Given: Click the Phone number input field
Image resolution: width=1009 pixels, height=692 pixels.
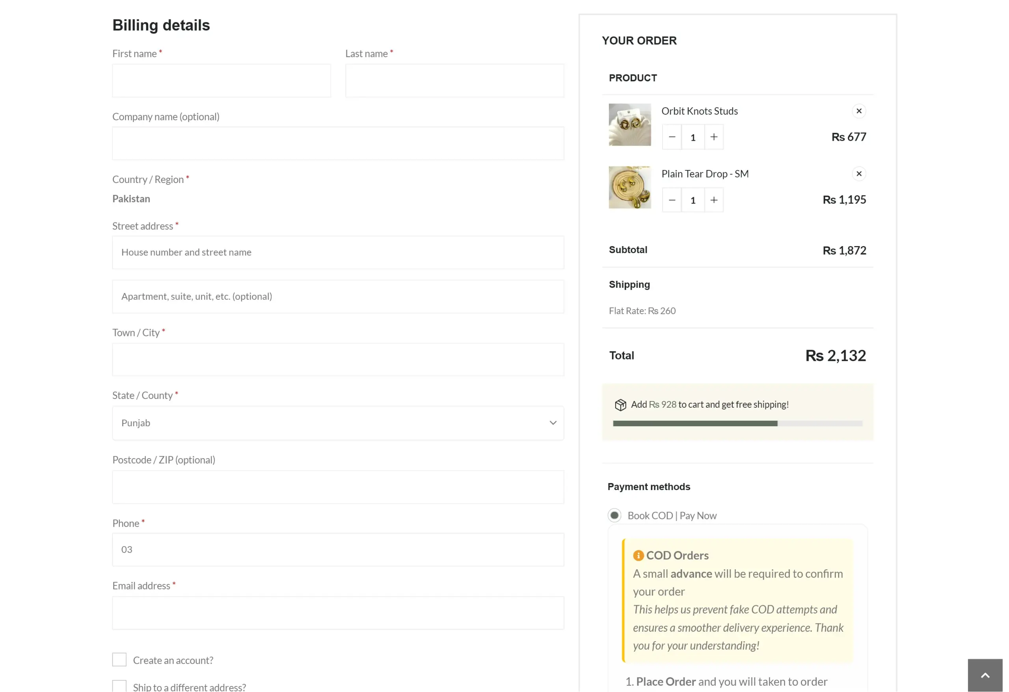Looking at the screenshot, I should [x=338, y=550].
